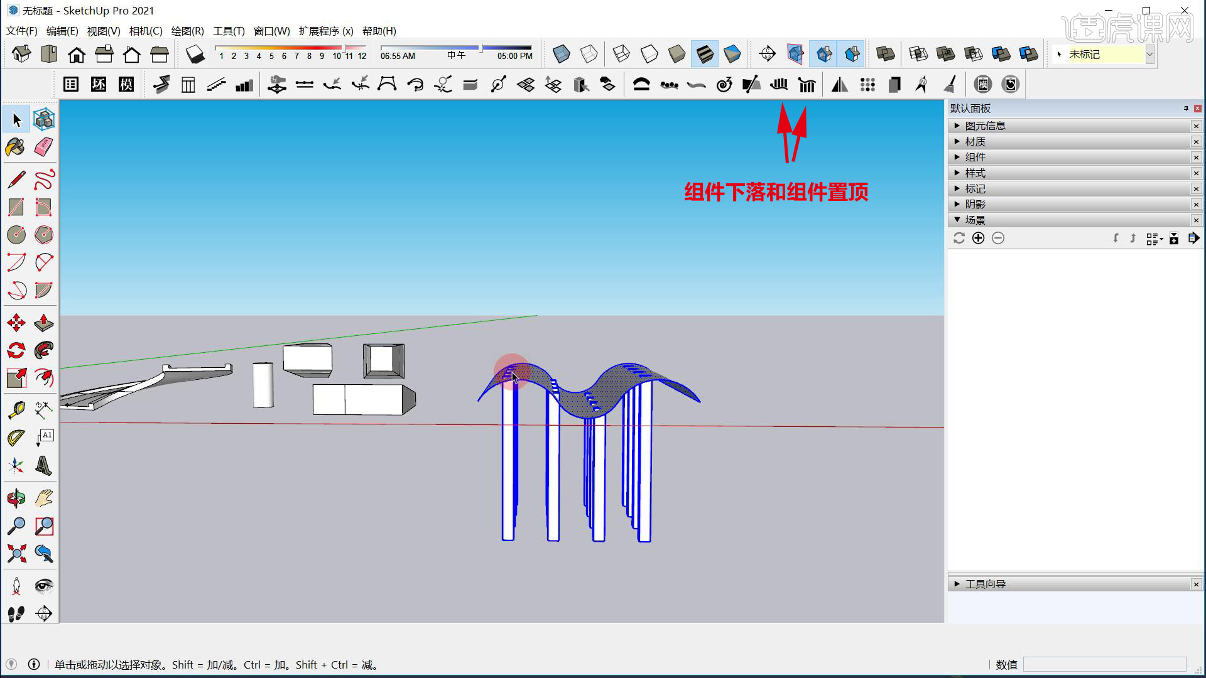Select the Rectangle tool
The height and width of the screenshot is (678, 1206).
pos(16,207)
